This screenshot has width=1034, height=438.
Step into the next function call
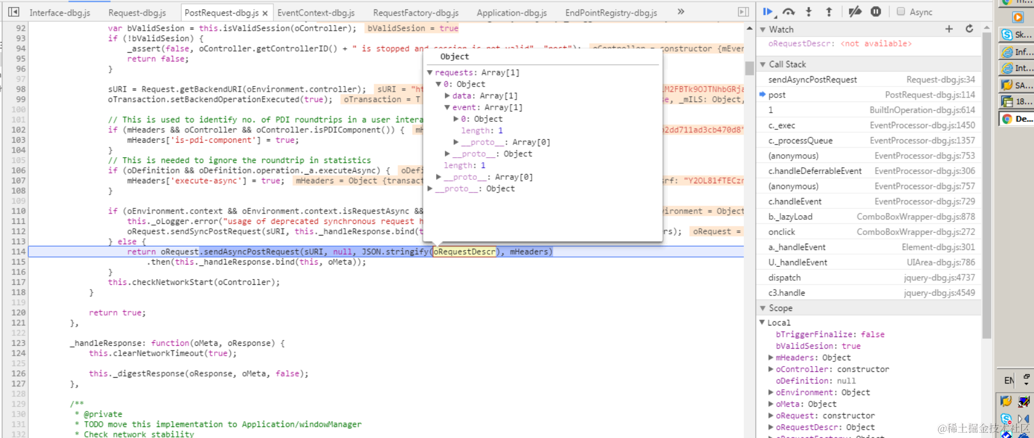[809, 12]
